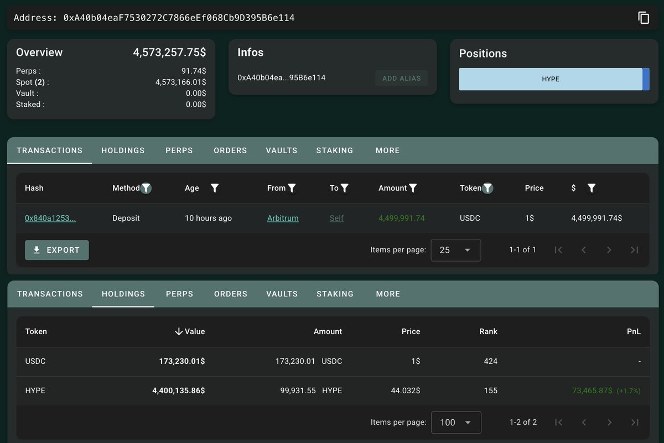The width and height of the screenshot is (664, 443).
Task: Select the HYPE token row in holdings
Action: 333,391
